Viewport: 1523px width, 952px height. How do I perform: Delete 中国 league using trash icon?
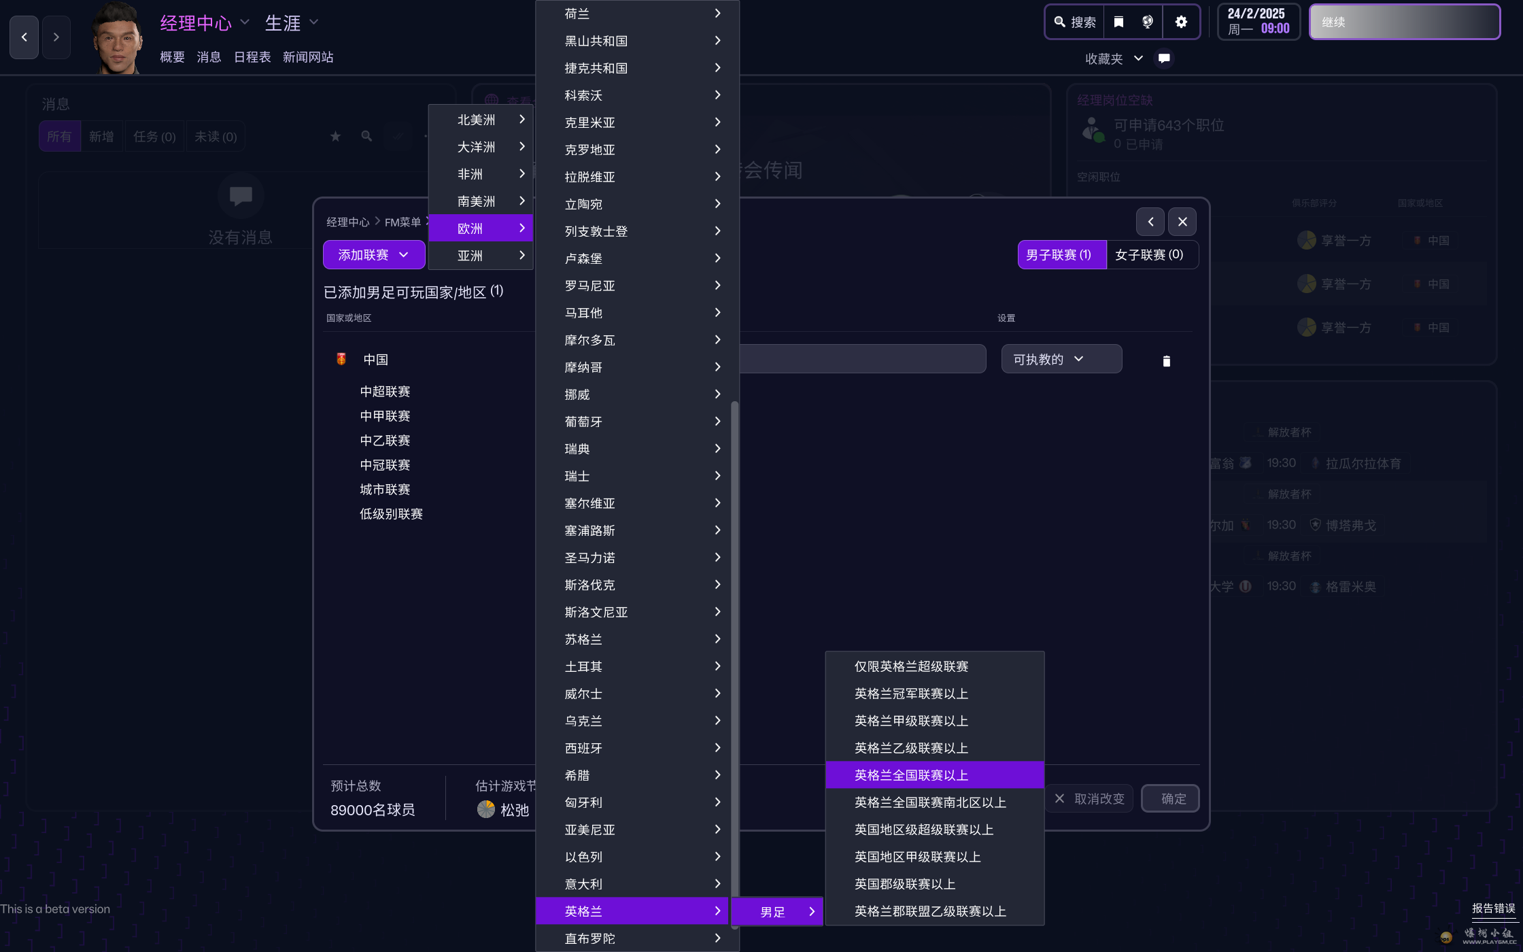(x=1167, y=361)
